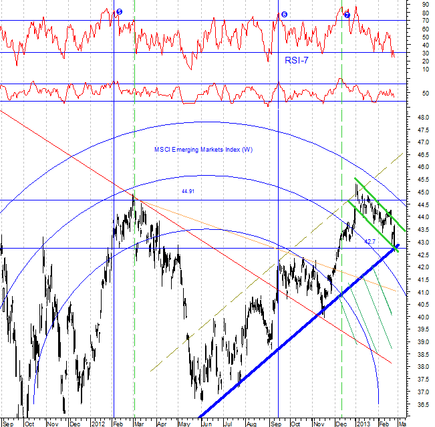This screenshot has width=435, height=427.
Task: Click the 42.0 price axis label
Action: coord(423,267)
